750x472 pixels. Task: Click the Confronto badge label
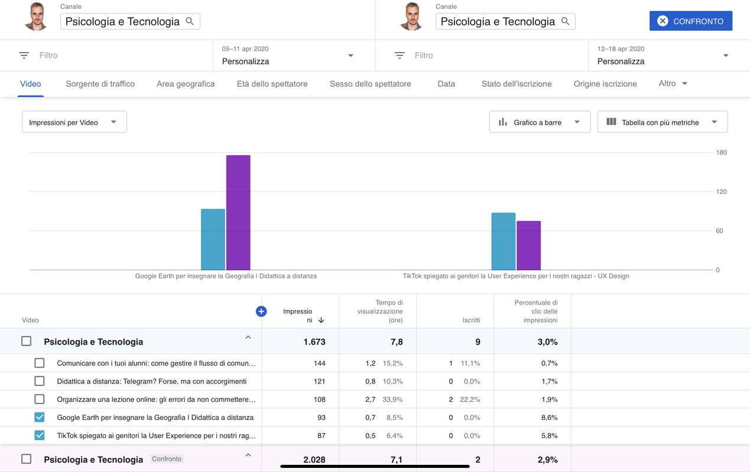(x=167, y=458)
